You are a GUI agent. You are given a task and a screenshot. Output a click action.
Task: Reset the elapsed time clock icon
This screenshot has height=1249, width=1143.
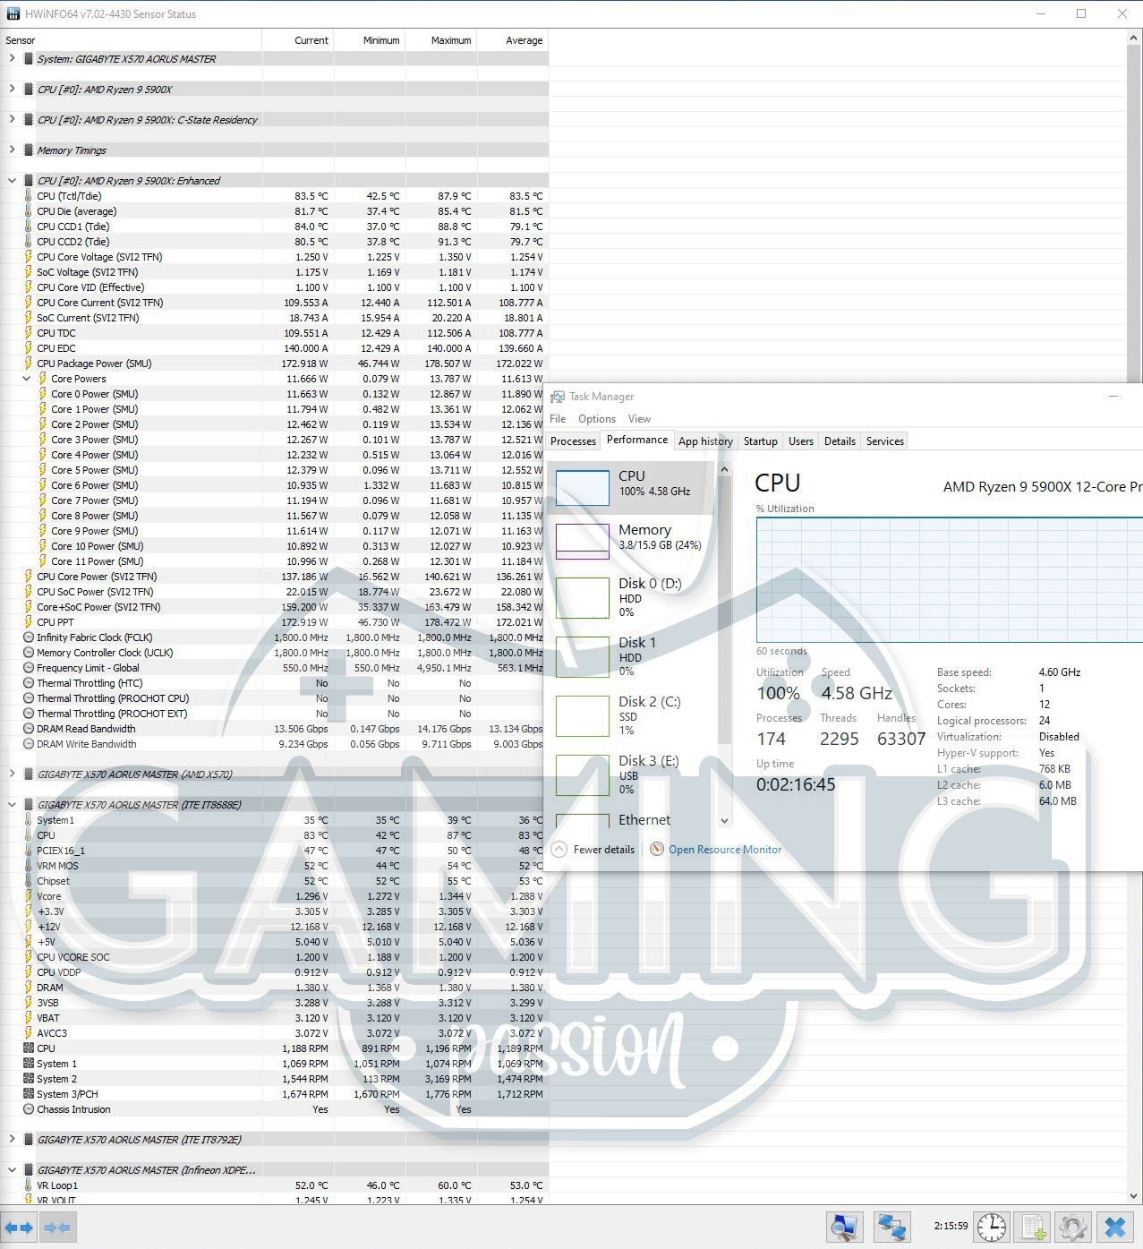(x=992, y=1227)
